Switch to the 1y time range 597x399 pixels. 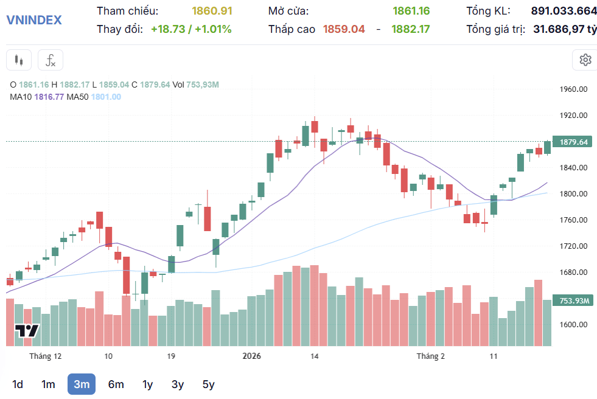click(147, 384)
